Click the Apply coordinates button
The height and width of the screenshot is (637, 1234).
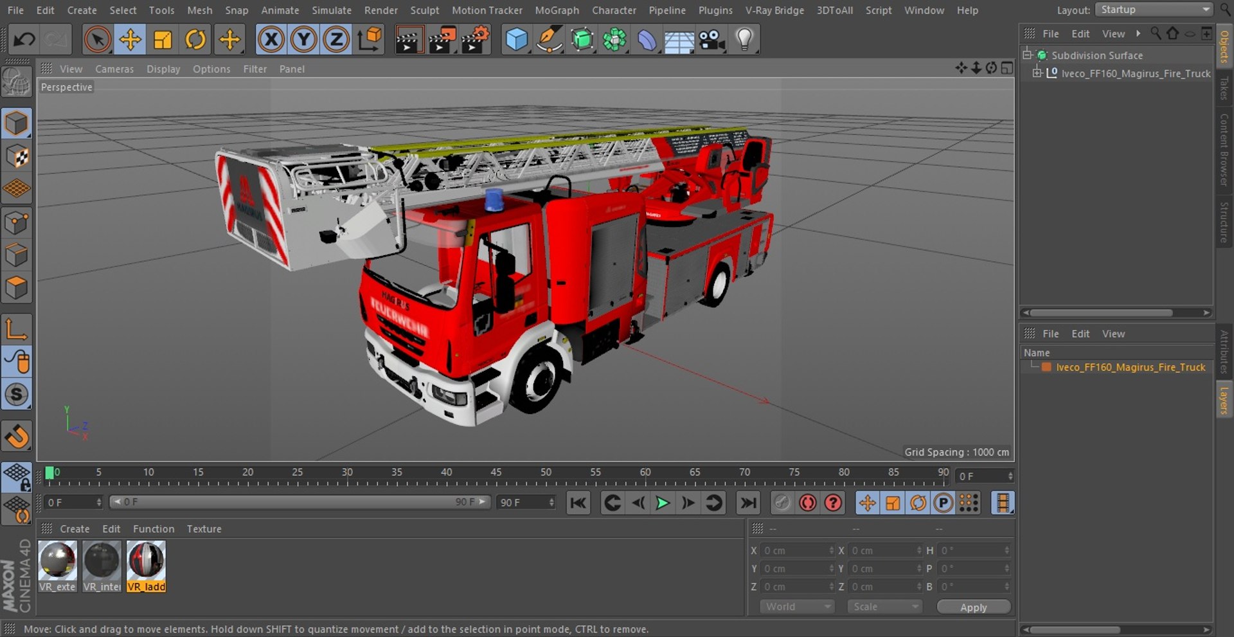pos(974,607)
